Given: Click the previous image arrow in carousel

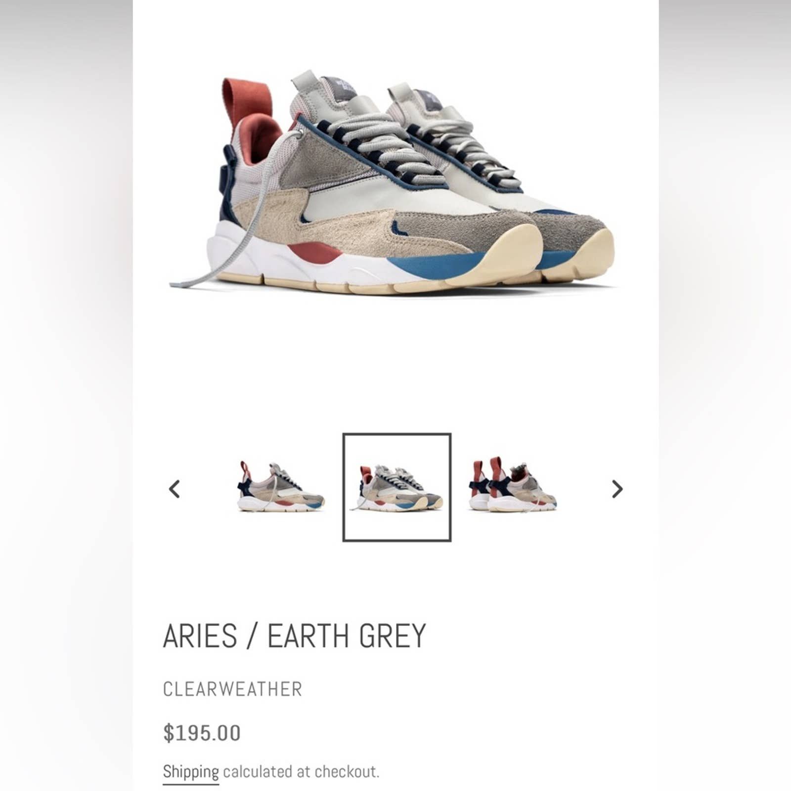Looking at the screenshot, I should click(x=174, y=489).
